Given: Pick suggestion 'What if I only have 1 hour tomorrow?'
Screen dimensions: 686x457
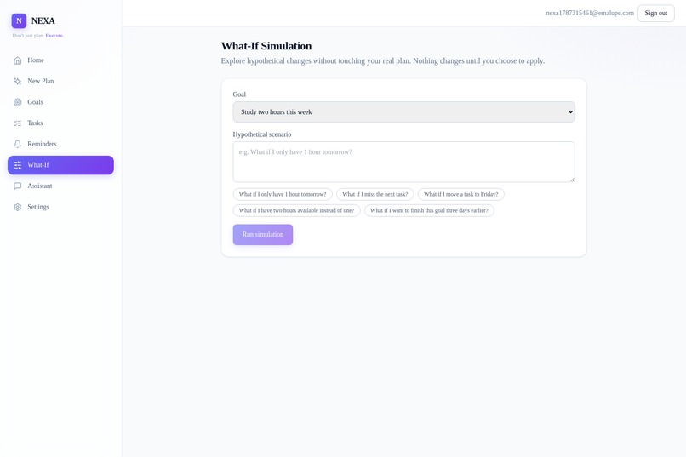Looking at the screenshot, I should click(x=283, y=194).
